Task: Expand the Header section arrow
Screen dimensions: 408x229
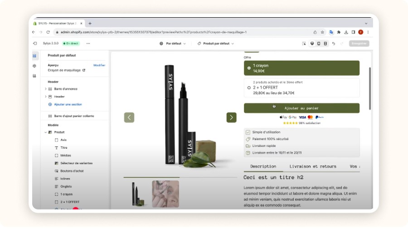Action: 45,97
